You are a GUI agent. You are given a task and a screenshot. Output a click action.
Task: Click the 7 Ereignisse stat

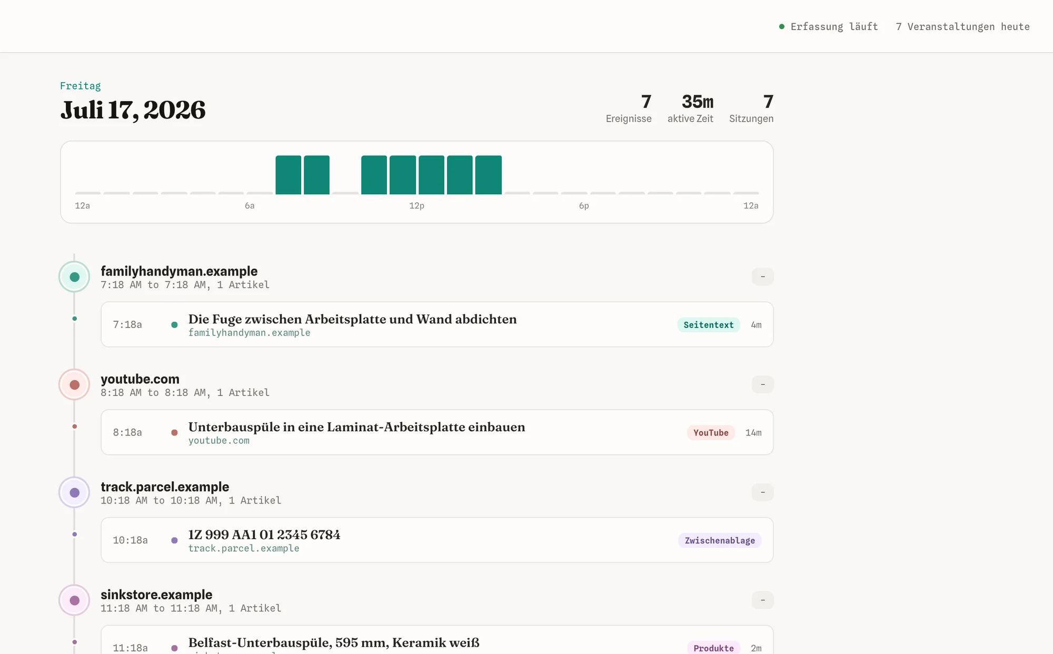pos(628,108)
